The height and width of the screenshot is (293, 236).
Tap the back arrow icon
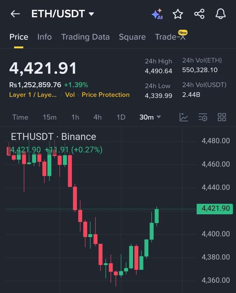15,14
